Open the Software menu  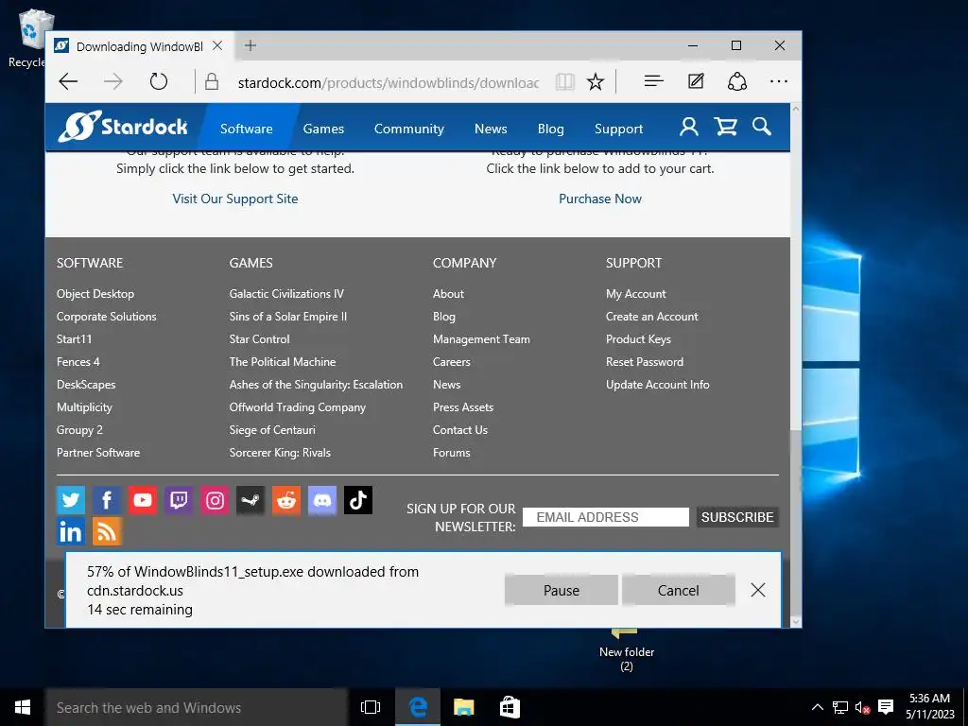coord(247,129)
